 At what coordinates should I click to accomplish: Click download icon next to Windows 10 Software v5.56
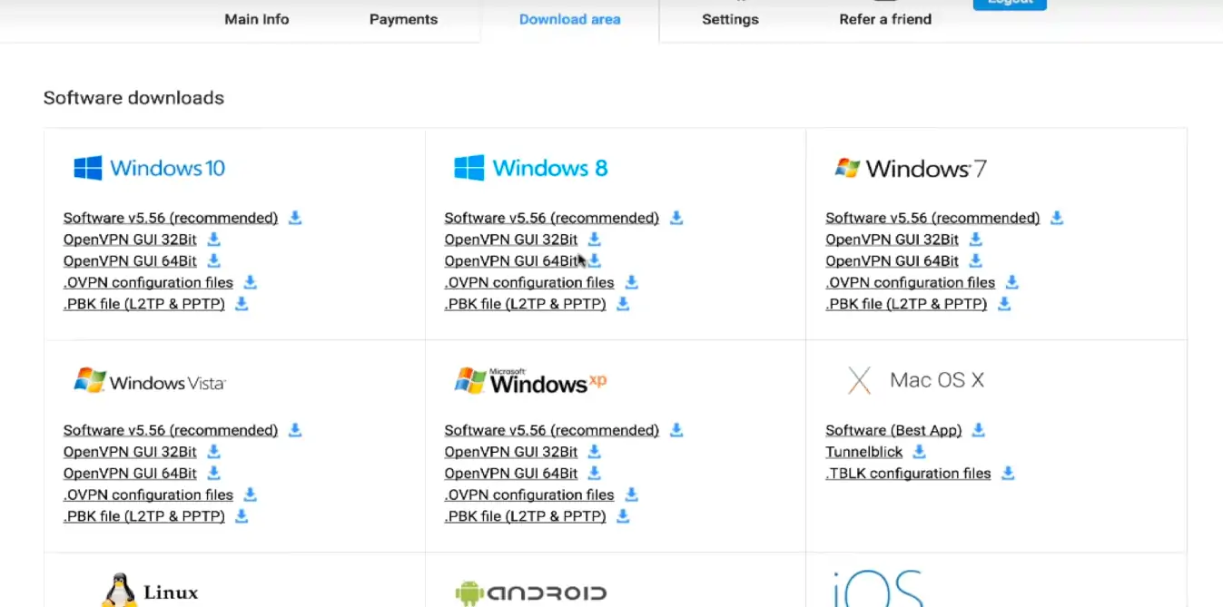pos(295,218)
